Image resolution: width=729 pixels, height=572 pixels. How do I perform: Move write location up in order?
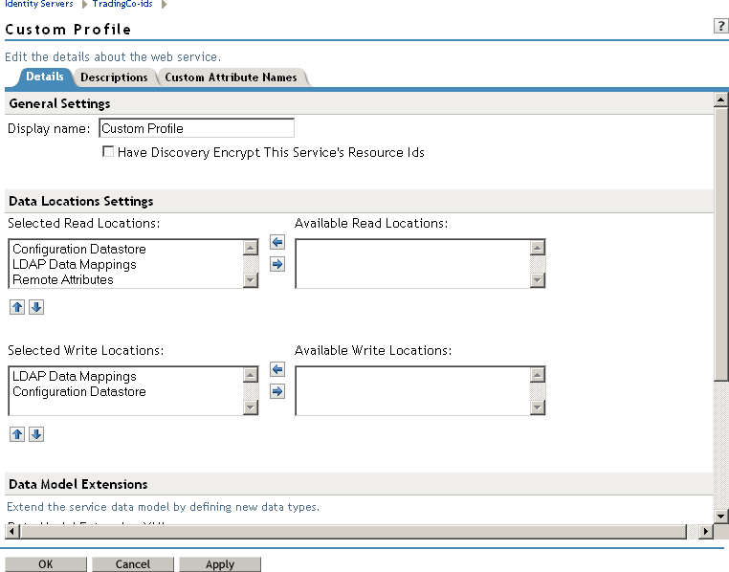17,434
